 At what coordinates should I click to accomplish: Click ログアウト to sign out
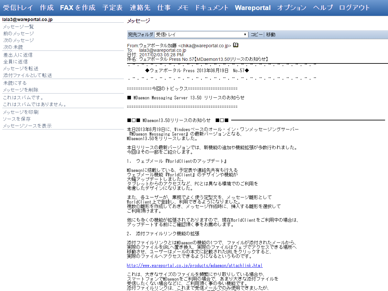(354, 8)
